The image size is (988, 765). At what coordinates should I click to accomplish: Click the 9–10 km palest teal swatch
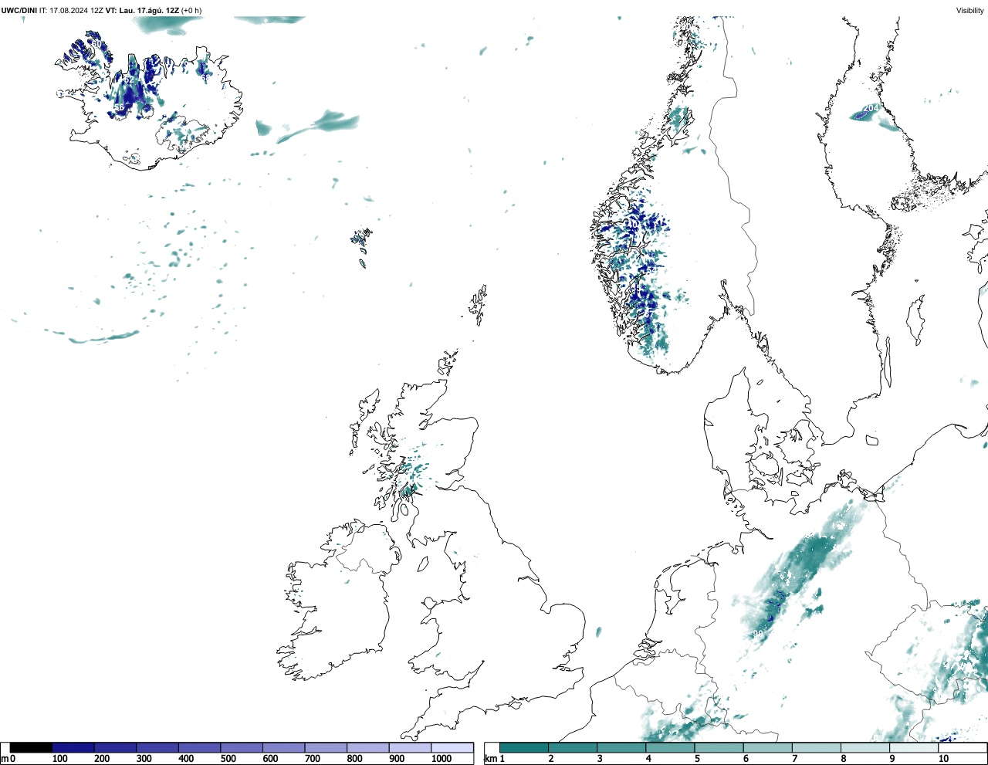pyautogui.click(x=914, y=748)
